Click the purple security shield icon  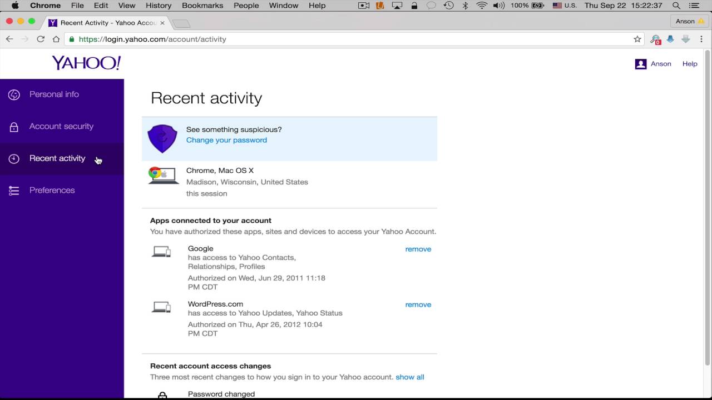click(162, 138)
